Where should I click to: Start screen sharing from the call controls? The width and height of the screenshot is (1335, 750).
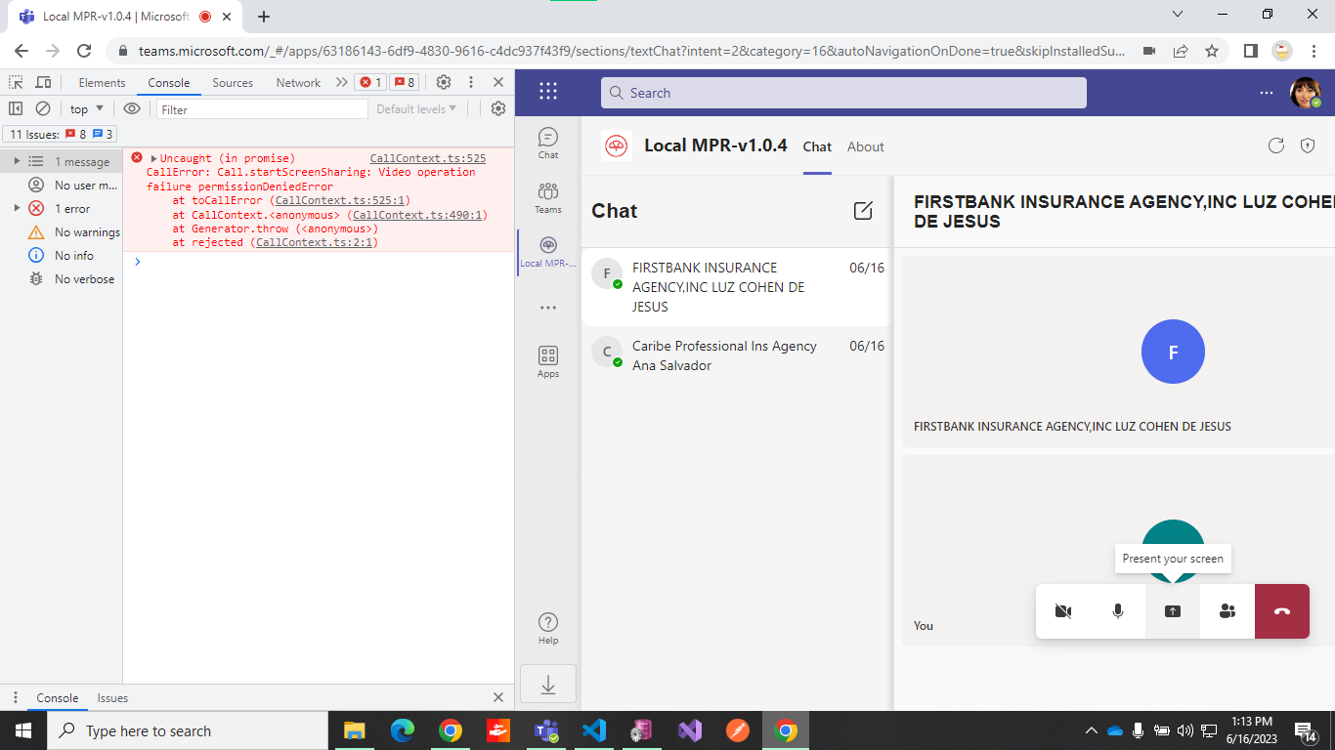[1172, 610]
